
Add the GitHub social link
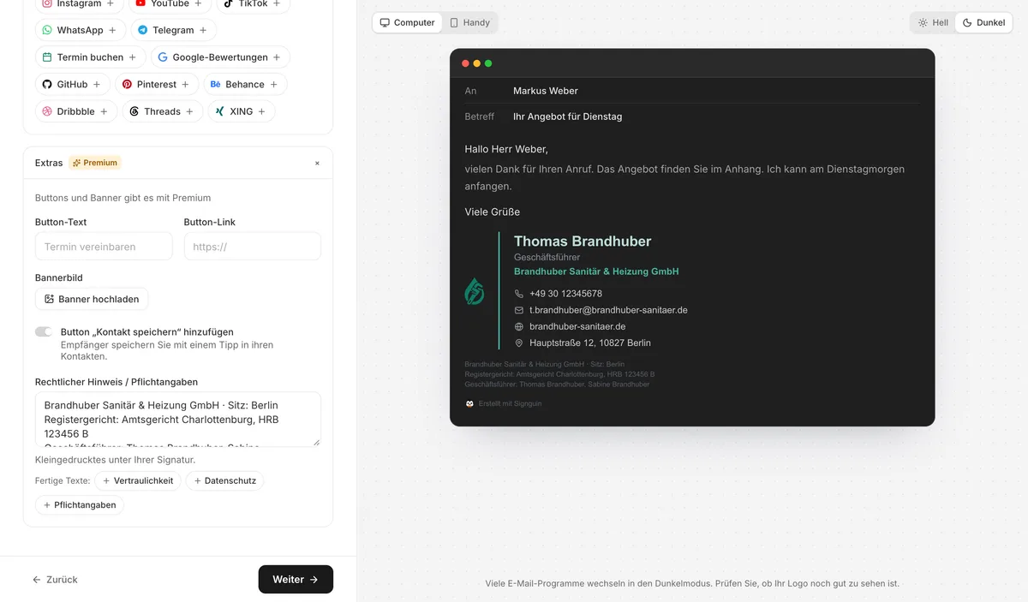(73, 85)
